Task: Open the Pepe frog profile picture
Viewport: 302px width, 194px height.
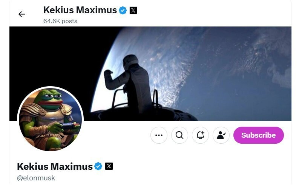Action: (x=50, y=119)
